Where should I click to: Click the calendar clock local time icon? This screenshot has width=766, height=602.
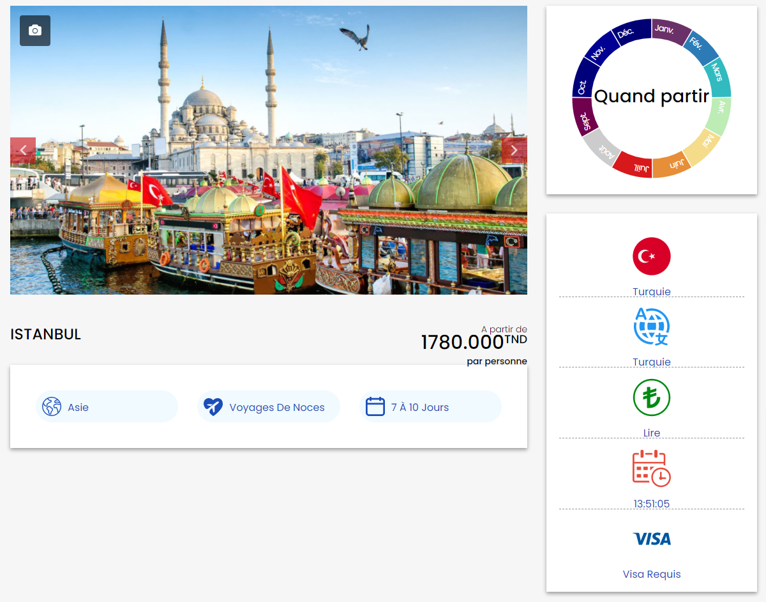tap(652, 468)
